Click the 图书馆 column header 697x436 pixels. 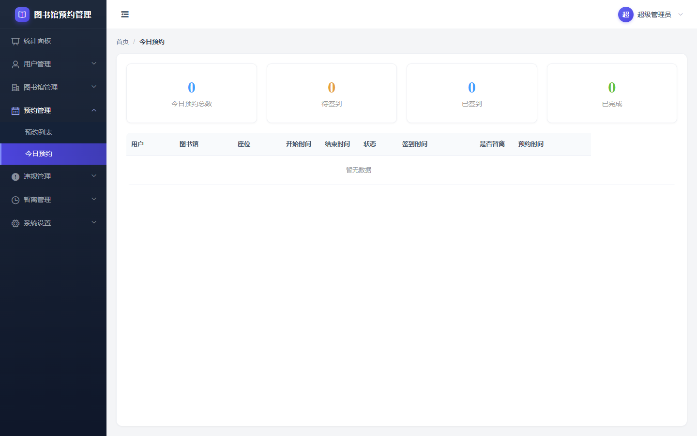[x=189, y=144]
